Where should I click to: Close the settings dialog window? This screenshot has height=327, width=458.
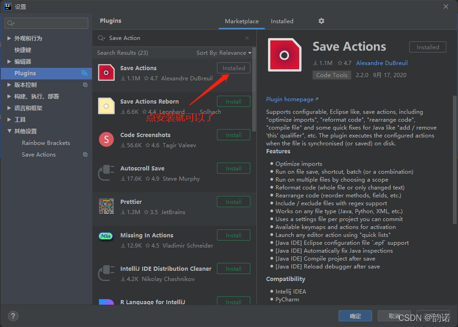coord(446,7)
